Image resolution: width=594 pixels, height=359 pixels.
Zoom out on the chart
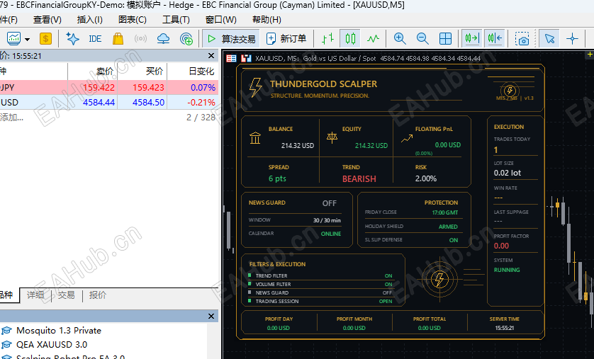point(422,38)
